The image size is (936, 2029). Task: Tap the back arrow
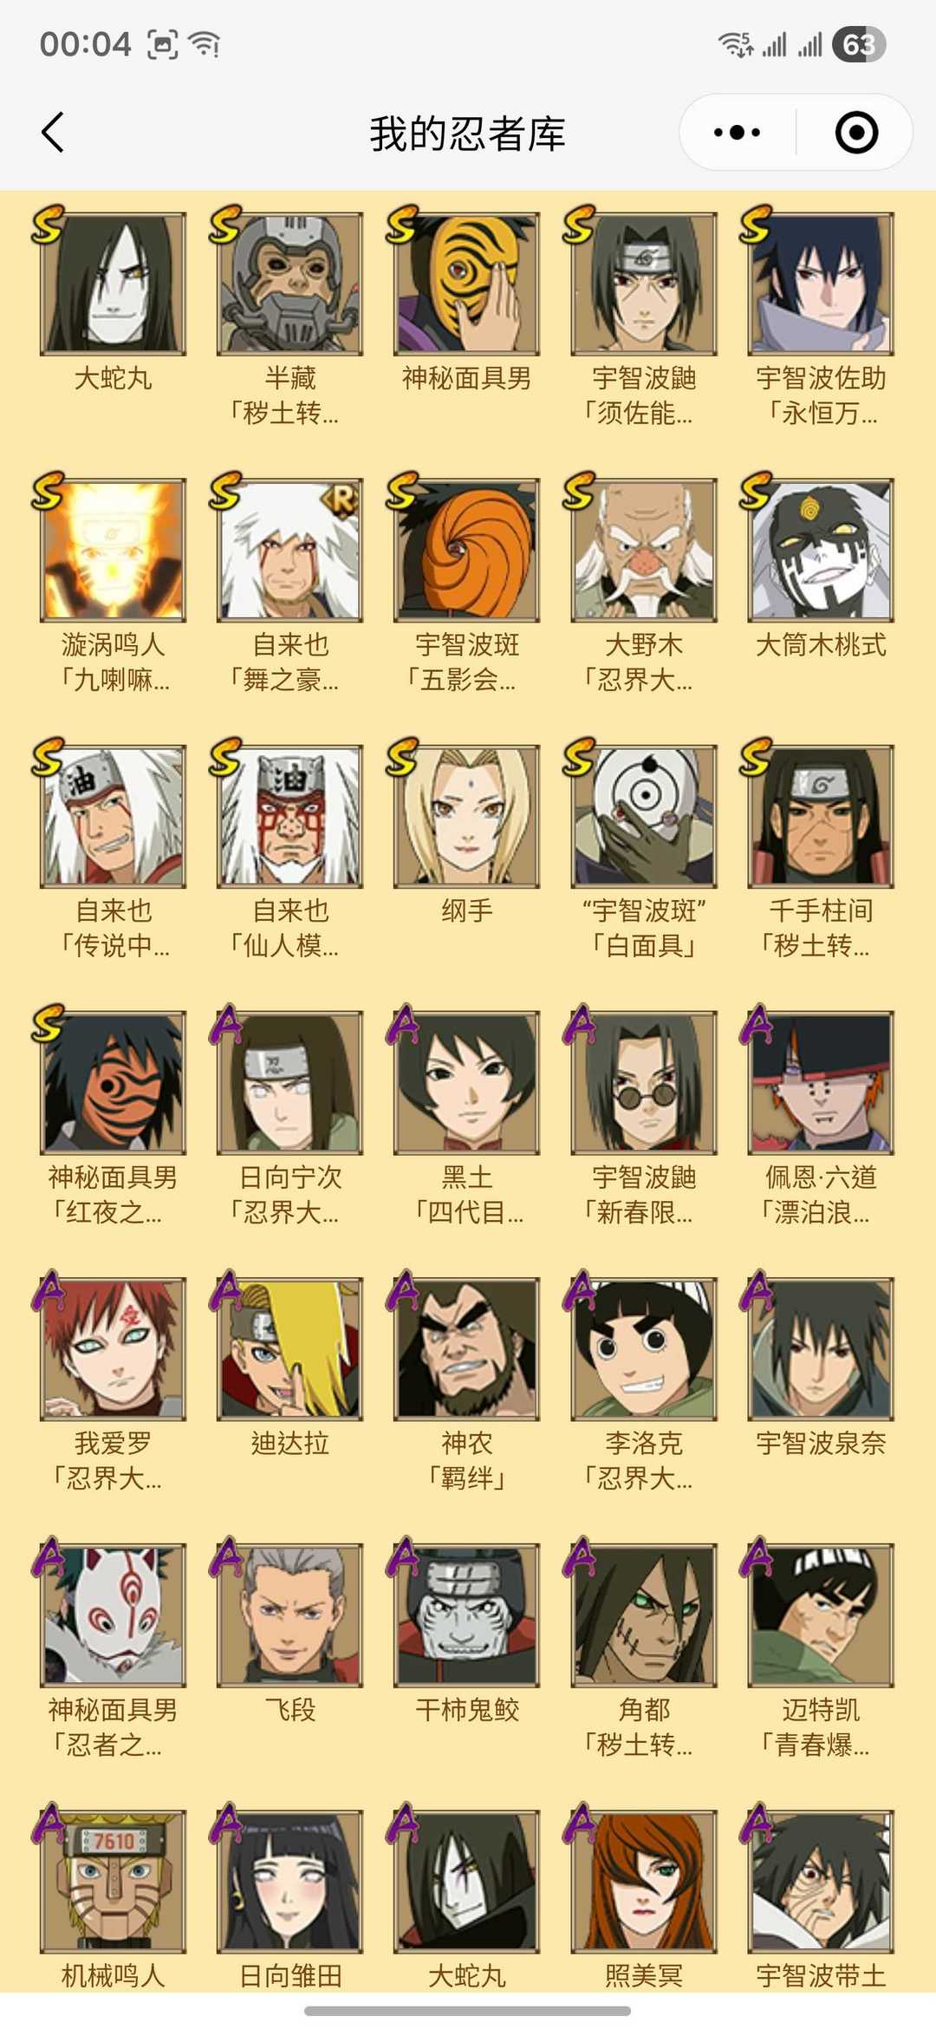(x=53, y=133)
